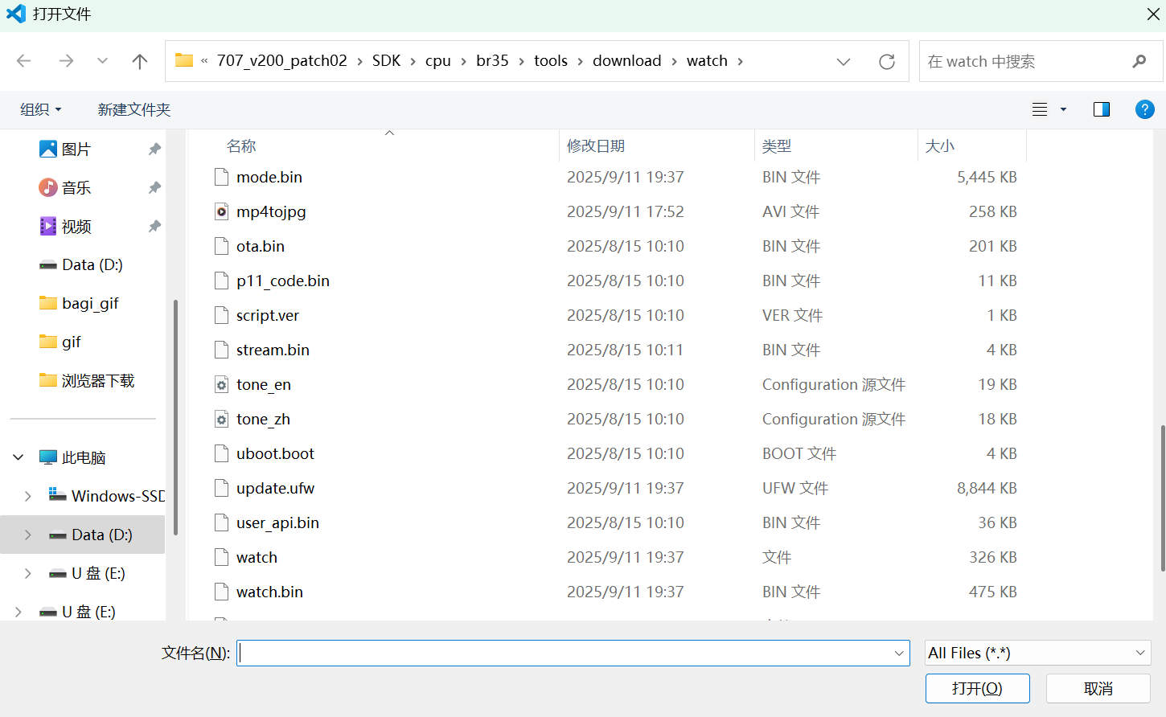Sort files by 修改日期 column
The height and width of the screenshot is (717, 1166).
coord(596,145)
